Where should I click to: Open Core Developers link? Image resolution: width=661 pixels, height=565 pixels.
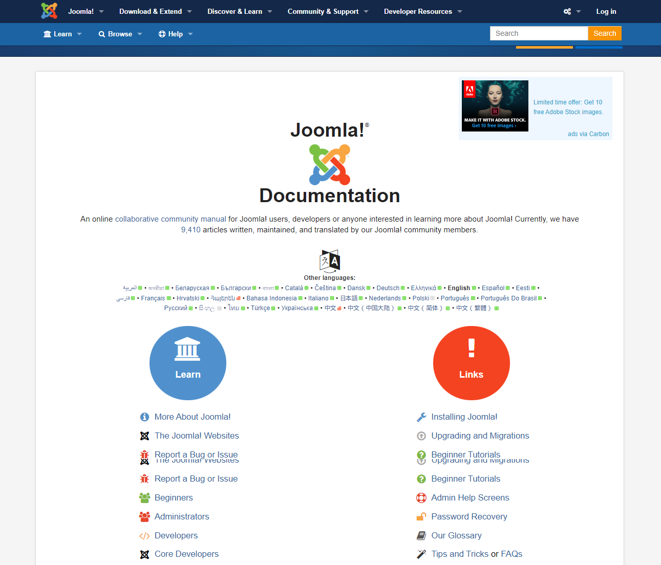(x=186, y=554)
